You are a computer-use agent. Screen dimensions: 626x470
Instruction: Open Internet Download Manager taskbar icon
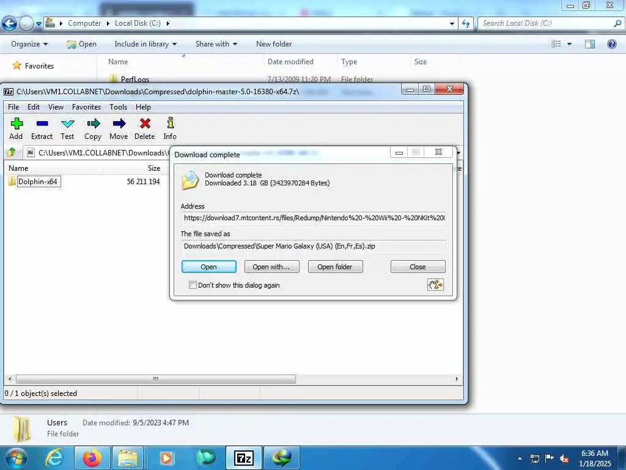tap(281, 458)
